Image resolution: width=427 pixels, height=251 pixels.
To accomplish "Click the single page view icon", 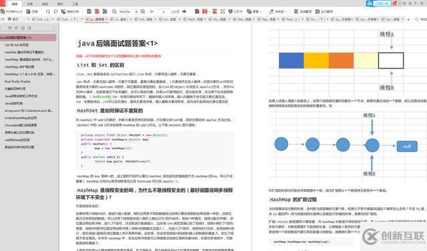I will tap(89, 11).
